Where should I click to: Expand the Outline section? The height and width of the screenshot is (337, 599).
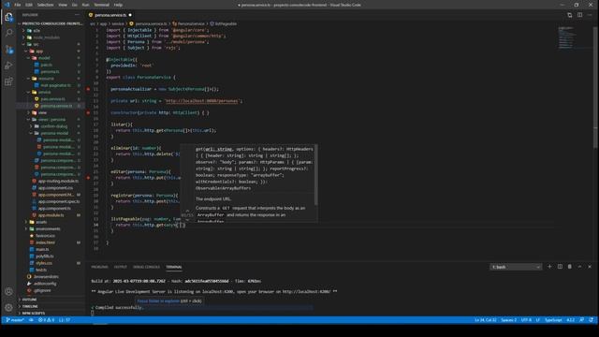pos(29,300)
